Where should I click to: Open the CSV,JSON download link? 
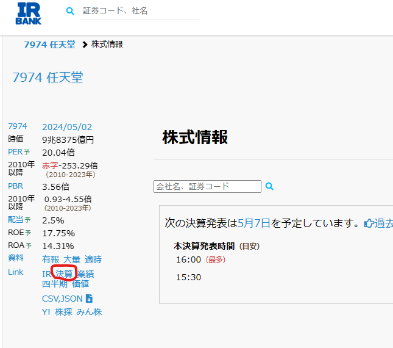[62, 299]
